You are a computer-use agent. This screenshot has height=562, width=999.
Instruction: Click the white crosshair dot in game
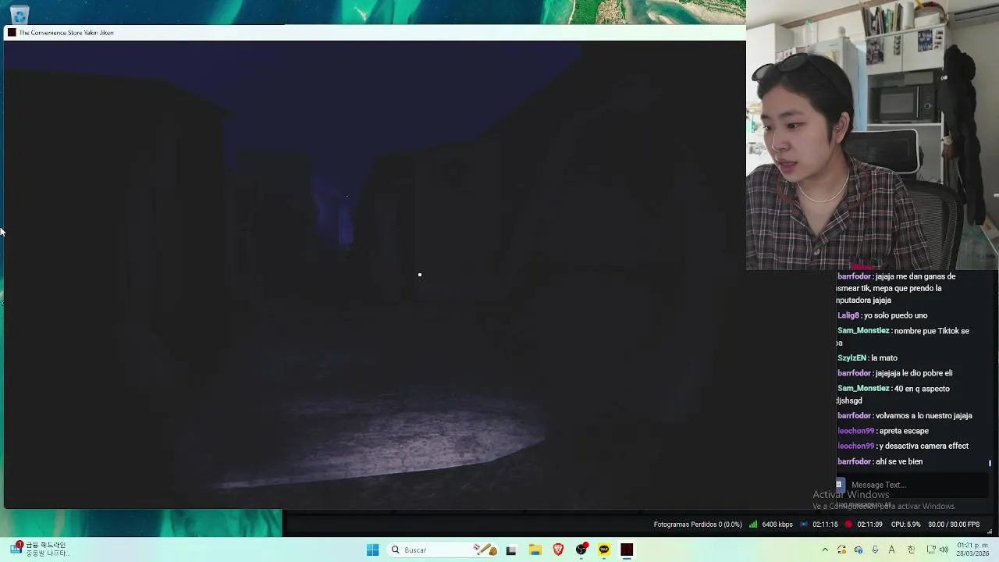(x=420, y=275)
